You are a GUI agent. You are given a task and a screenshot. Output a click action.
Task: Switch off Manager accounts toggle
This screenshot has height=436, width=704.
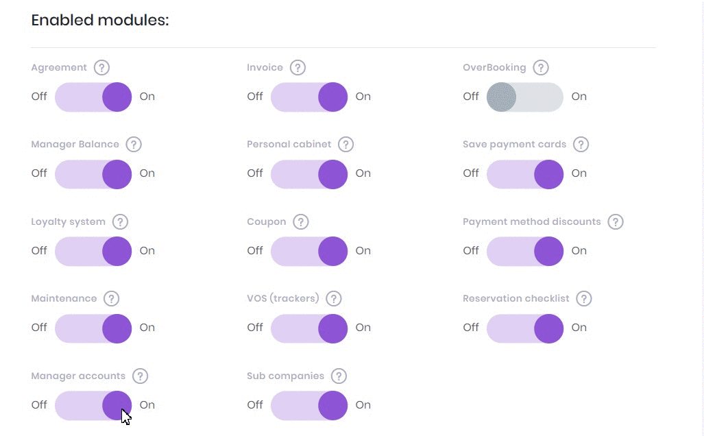pyautogui.click(x=93, y=405)
